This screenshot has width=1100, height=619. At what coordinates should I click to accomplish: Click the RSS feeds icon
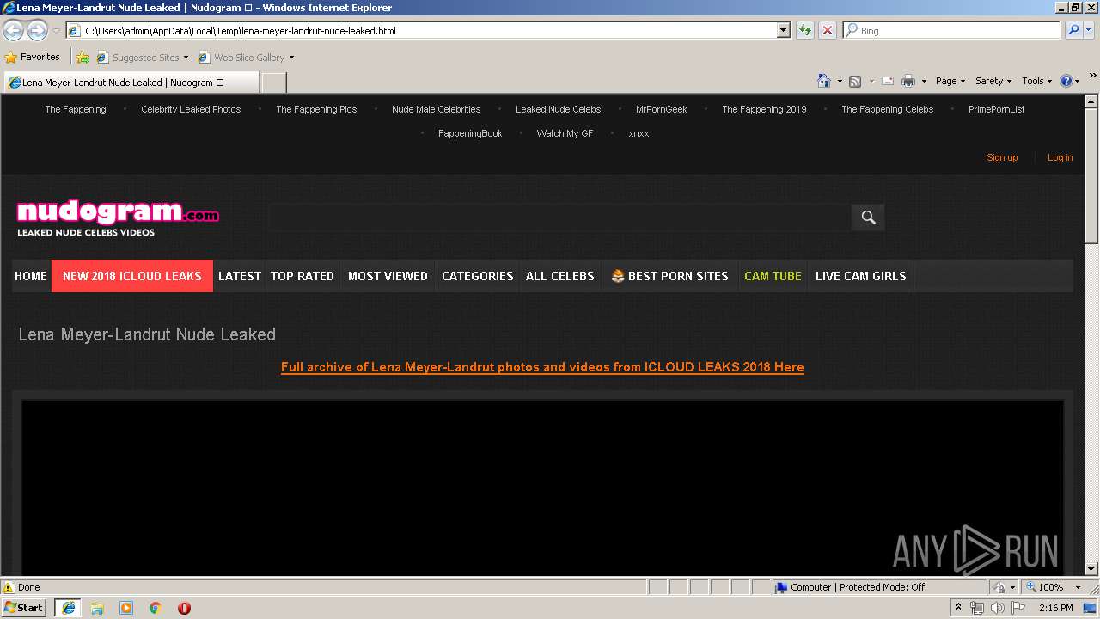(x=855, y=81)
